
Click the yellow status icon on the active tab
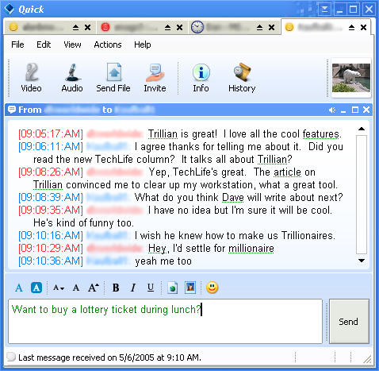pyautogui.click(x=289, y=27)
